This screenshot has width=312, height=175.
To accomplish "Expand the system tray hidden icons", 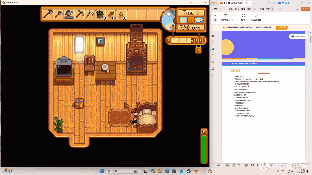I will 273,171.
